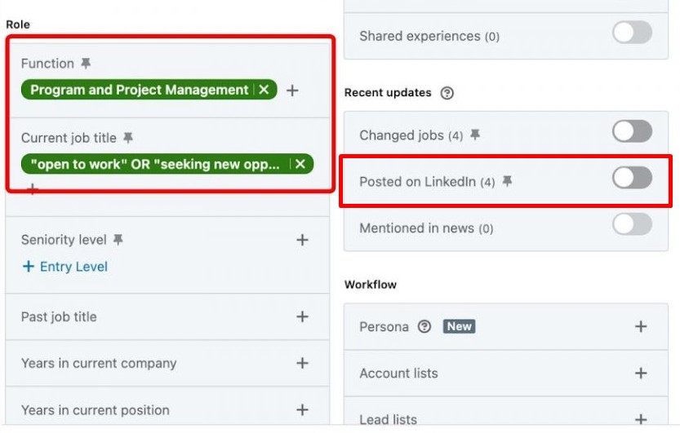This screenshot has width=680, height=433.
Task: Expand the Lead lists filter
Action: coord(641,418)
